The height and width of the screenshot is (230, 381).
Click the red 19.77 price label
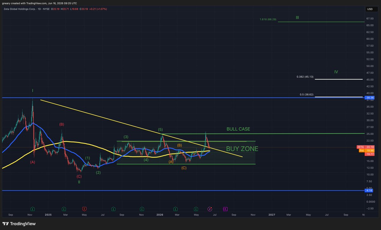pos(369,154)
